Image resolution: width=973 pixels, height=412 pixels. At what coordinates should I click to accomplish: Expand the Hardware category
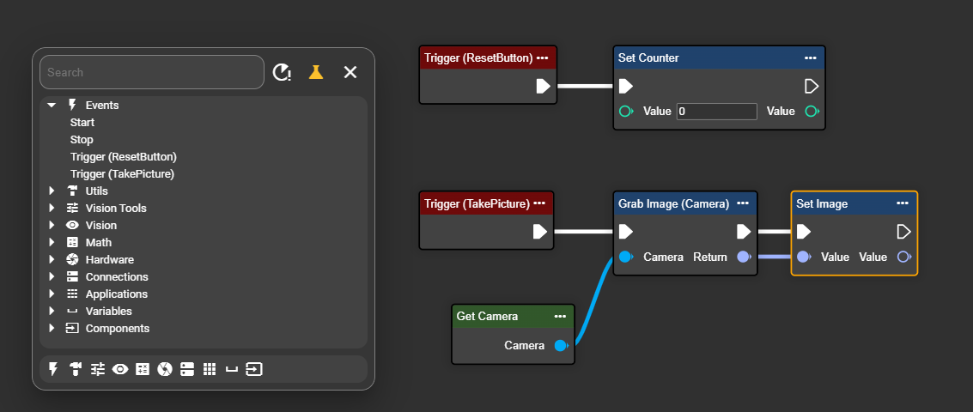click(52, 259)
